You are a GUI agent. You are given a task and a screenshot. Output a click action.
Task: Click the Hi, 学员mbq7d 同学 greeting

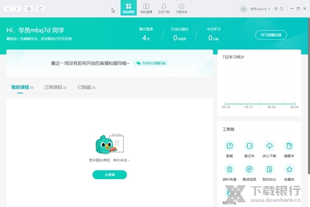click(x=35, y=30)
